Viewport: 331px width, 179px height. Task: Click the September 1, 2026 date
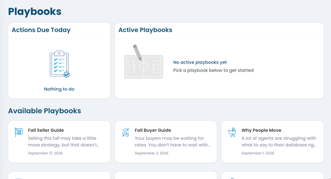tap(258, 153)
